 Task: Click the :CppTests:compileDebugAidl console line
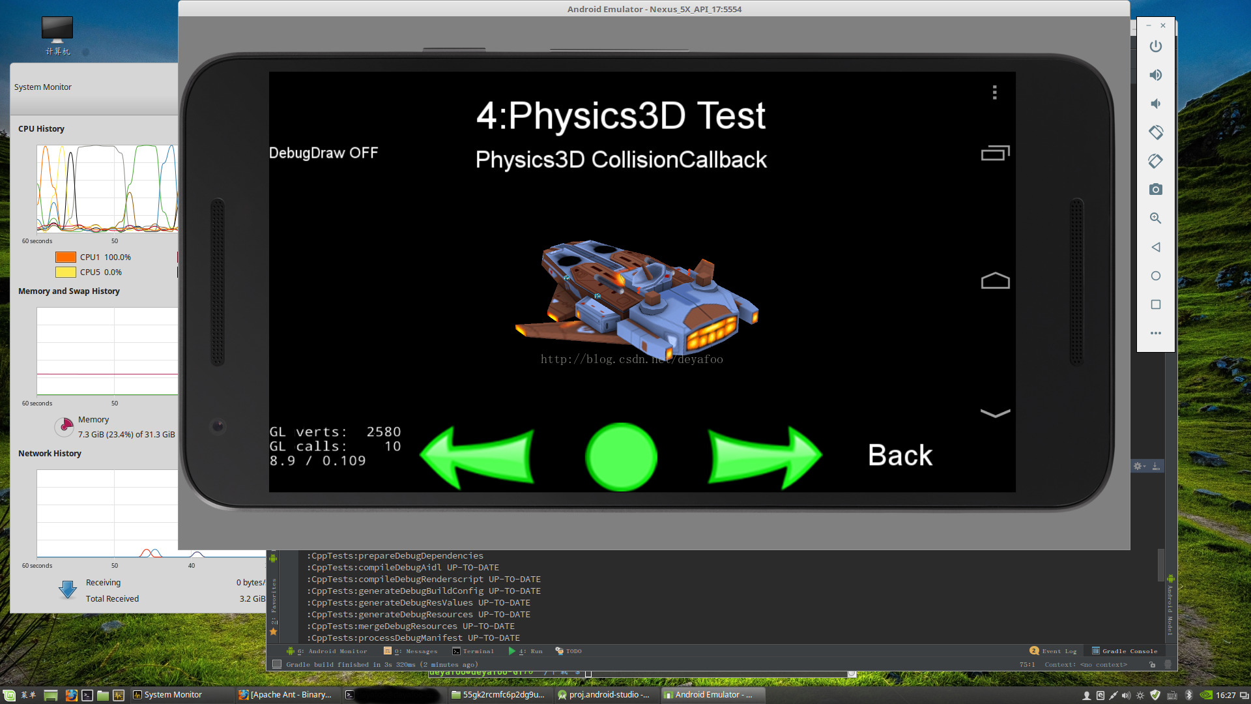click(403, 568)
